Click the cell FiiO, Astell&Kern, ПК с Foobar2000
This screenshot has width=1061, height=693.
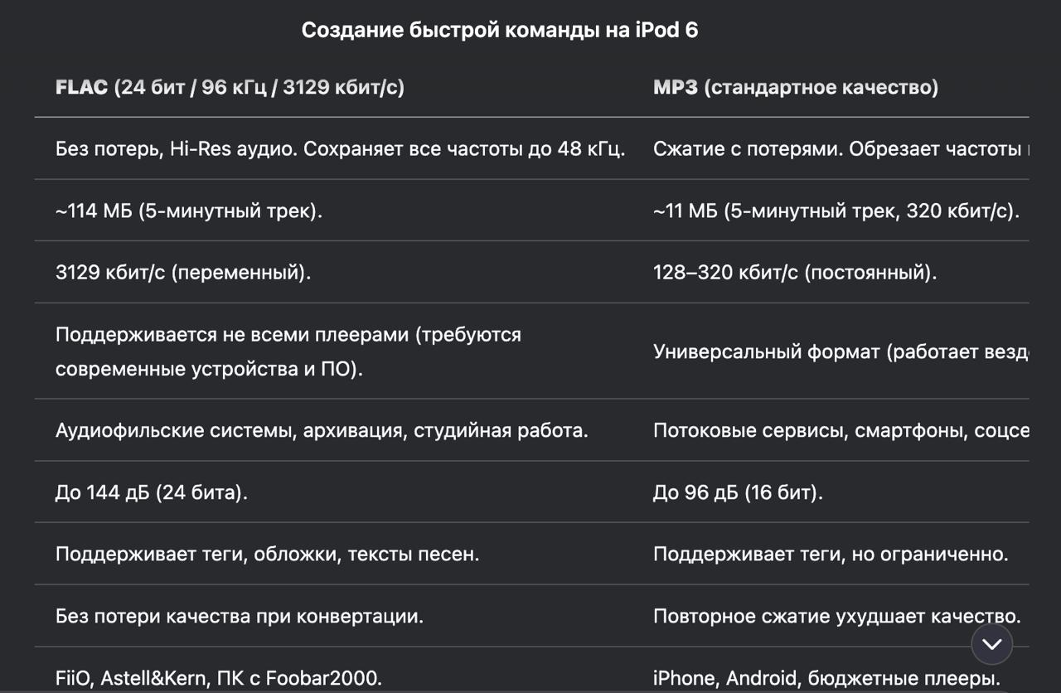219,677
